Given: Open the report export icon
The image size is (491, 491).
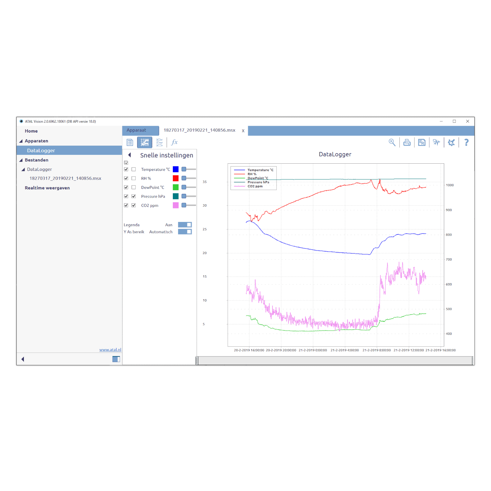Looking at the screenshot, I should (422, 142).
